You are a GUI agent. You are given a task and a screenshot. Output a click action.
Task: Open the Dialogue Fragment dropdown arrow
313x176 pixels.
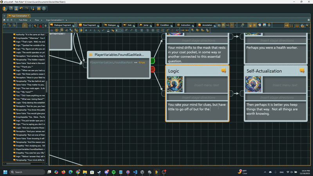pyautogui.click(x=75, y=25)
